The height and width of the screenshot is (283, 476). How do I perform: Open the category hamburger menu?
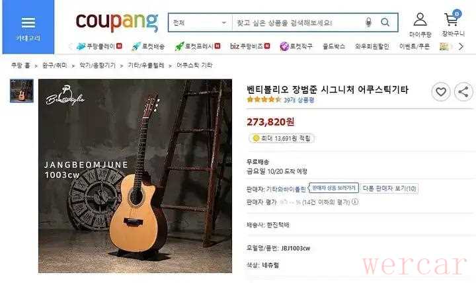tap(28, 27)
